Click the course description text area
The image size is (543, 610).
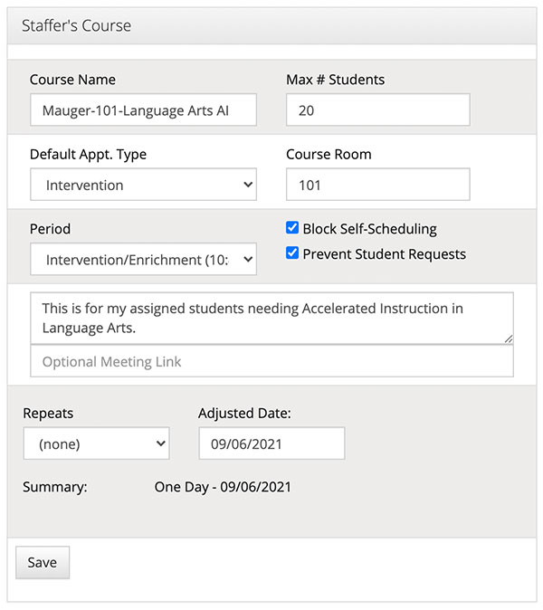[x=271, y=319]
